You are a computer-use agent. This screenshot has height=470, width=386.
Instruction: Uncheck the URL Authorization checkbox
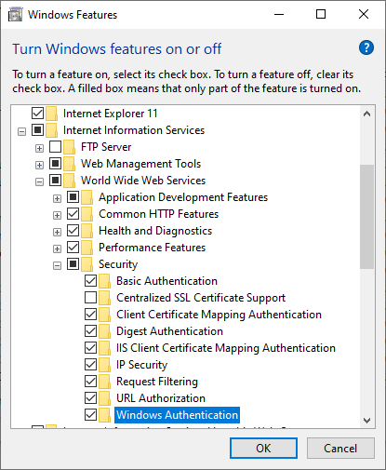pyautogui.click(x=90, y=397)
